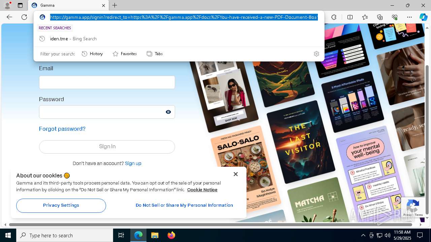Open the volume speaker tray icon
The image size is (431, 242).
[x=388, y=235]
